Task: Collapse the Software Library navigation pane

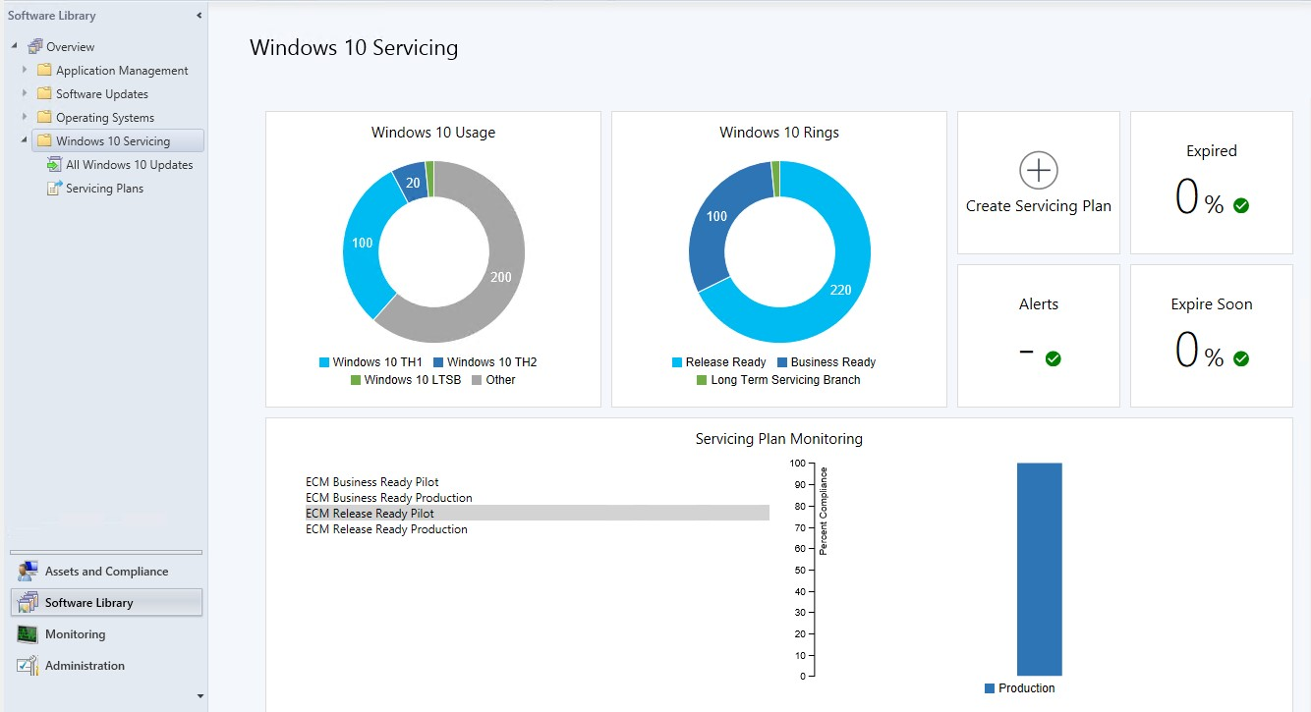Action: pyautogui.click(x=199, y=16)
